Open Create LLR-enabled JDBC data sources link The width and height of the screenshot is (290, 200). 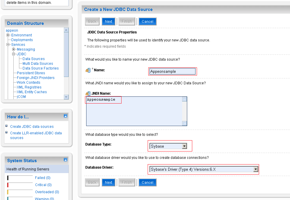tap(36, 136)
